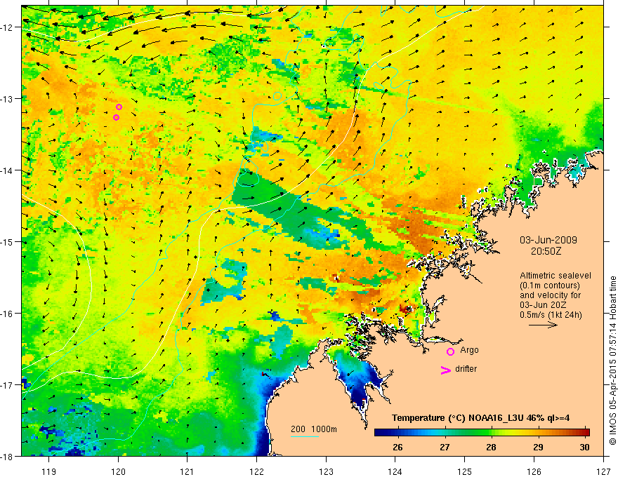Click the '200 1000m' depth label
This screenshot has height=477, width=618.
point(314,429)
